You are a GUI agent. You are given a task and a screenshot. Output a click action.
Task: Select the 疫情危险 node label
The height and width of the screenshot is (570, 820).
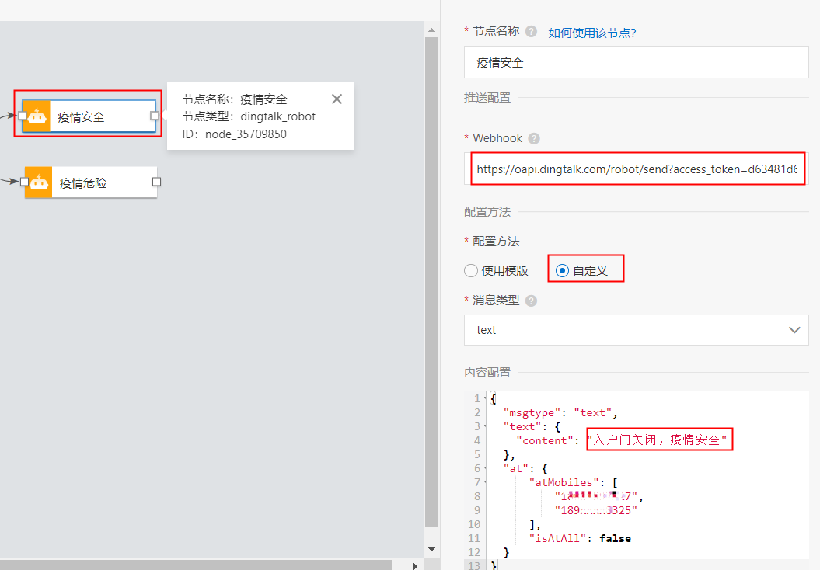[83, 182]
